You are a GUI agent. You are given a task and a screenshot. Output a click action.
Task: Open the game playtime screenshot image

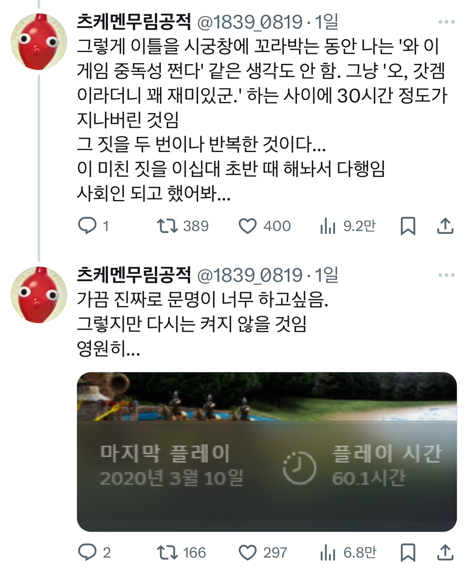click(x=267, y=452)
